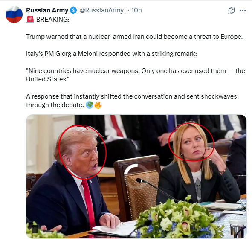252x241 pixels.
Task: Click the BREAKING: headline text
Action: pyautogui.click(x=53, y=20)
